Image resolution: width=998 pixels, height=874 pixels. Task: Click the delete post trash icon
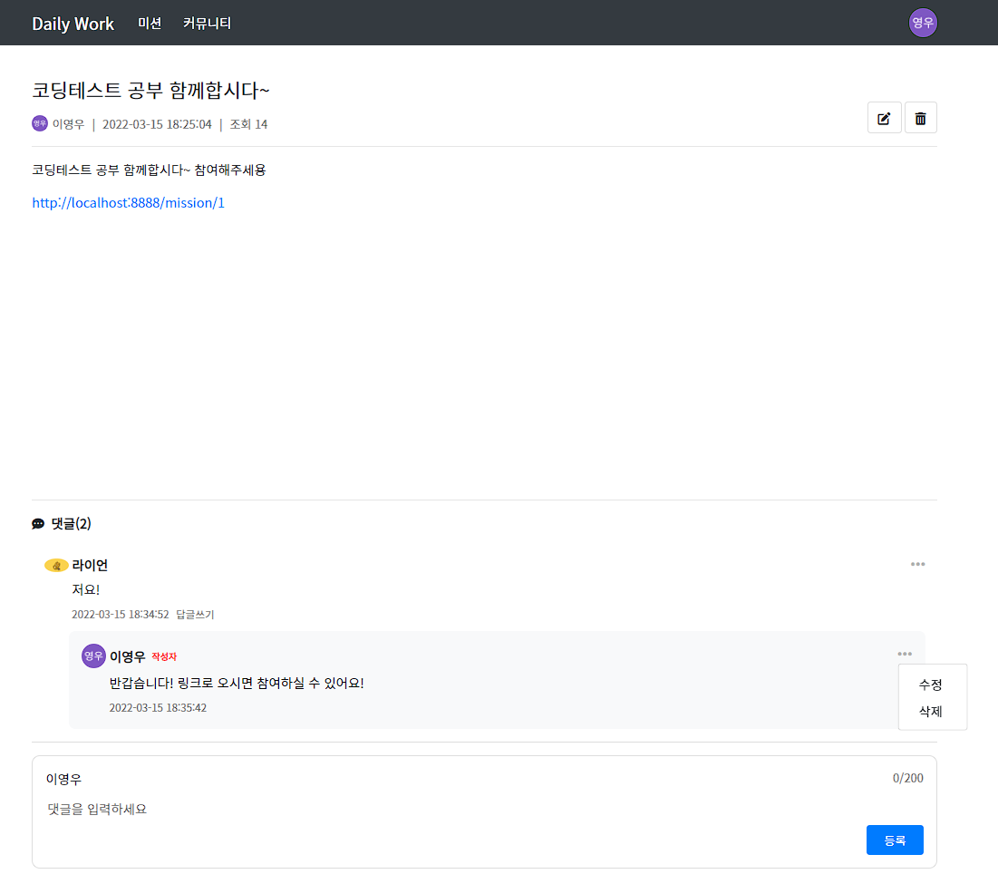(920, 118)
